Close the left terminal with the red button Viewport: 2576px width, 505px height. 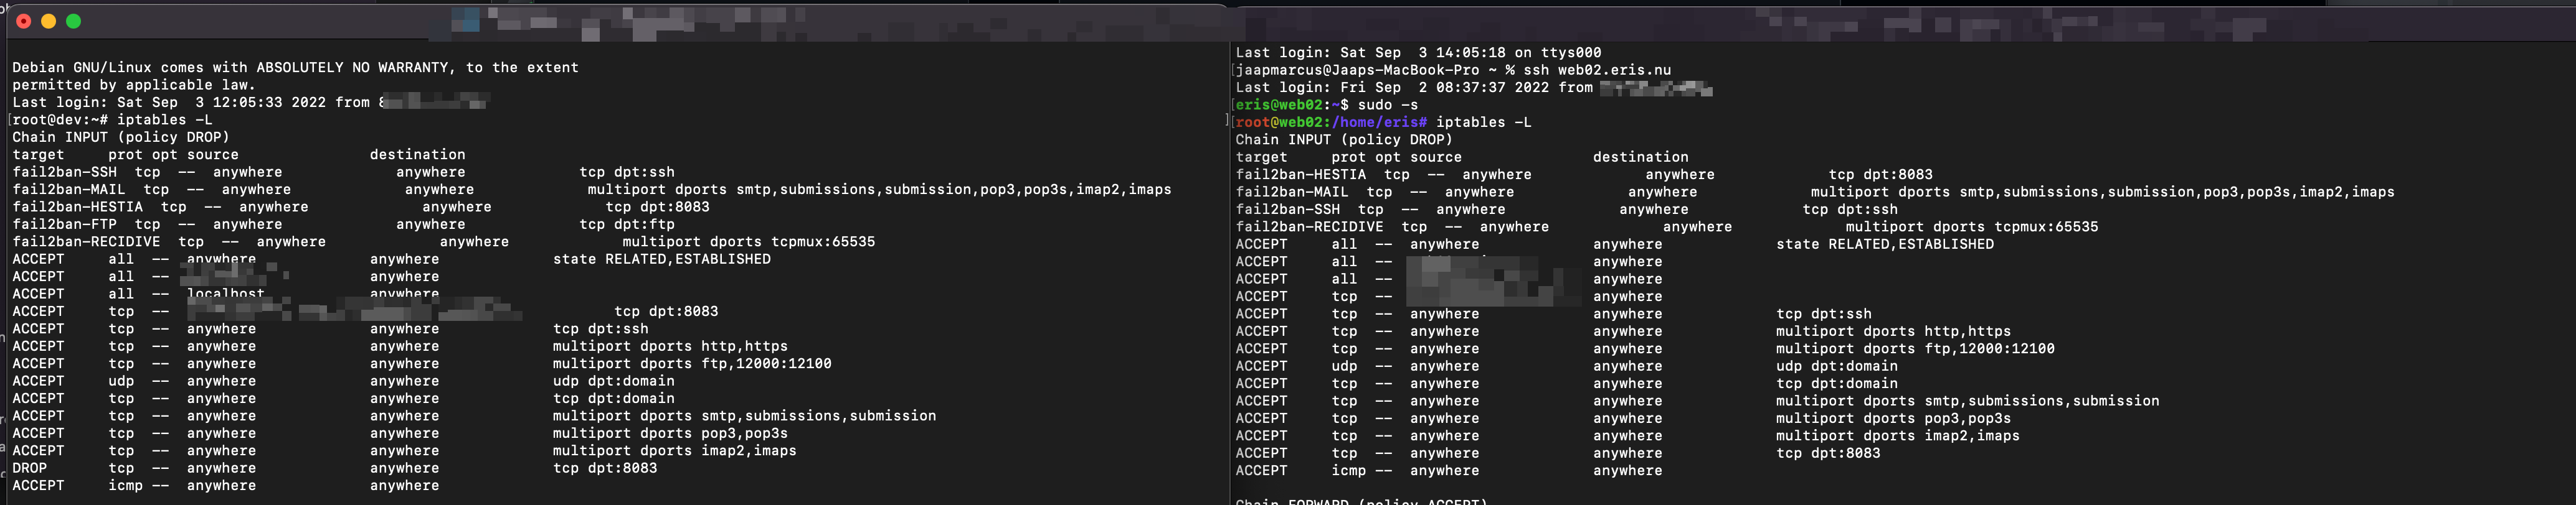click(23, 21)
